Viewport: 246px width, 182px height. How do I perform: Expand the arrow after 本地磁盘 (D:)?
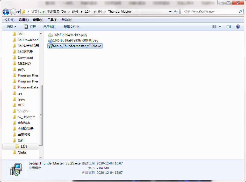point(69,12)
